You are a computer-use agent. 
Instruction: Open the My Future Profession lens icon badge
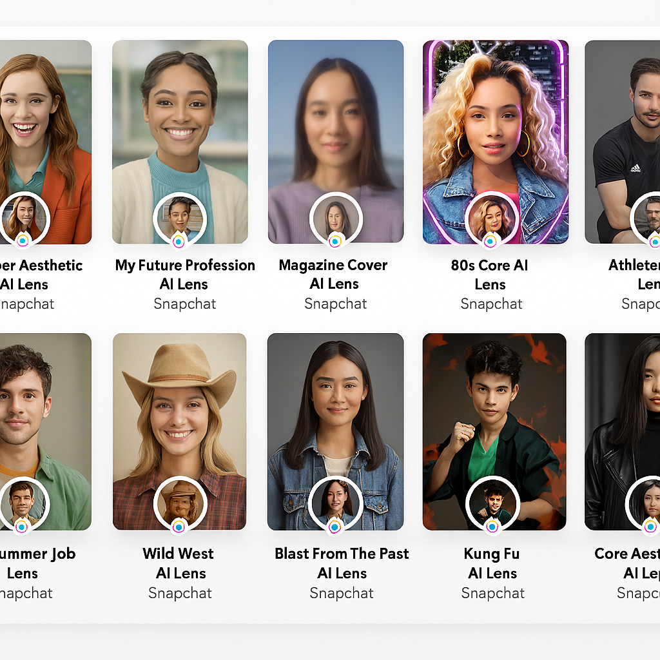pos(180,219)
